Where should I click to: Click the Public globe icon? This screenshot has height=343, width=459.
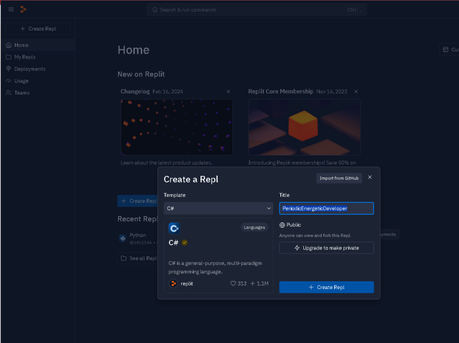click(282, 225)
